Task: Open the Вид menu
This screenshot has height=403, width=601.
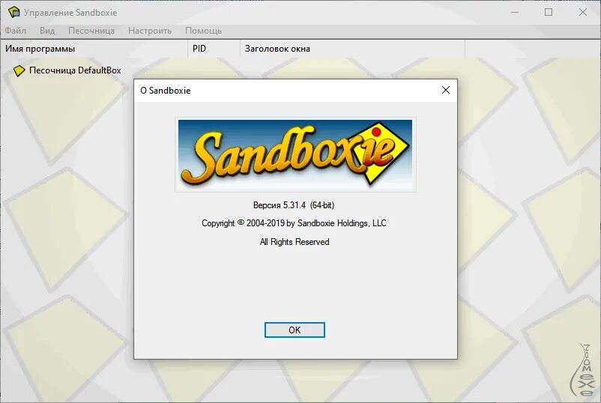Action: point(47,31)
